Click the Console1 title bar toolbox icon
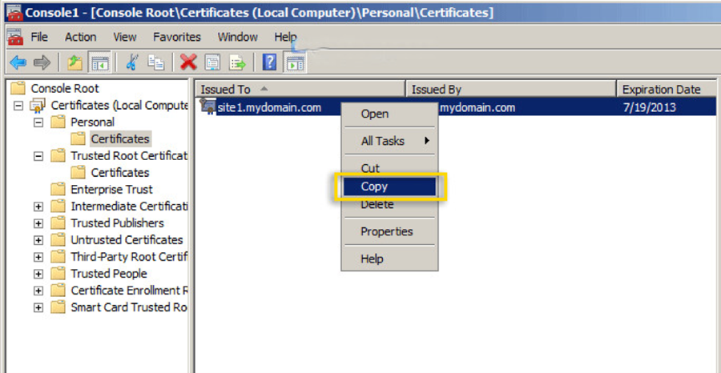Viewport: 721px width, 373px height. tap(14, 12)
